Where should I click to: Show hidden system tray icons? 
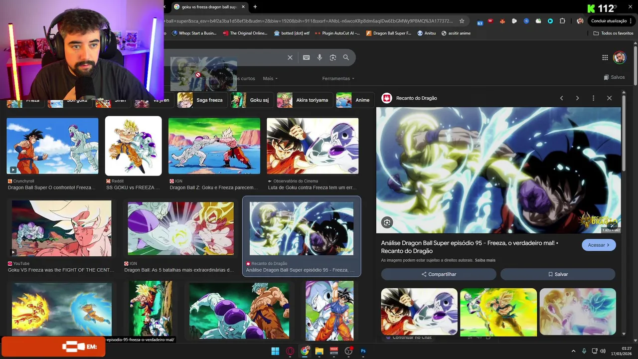tap(573, 351)
